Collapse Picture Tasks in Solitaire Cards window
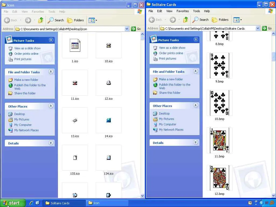The image size is (276, 207). (196, 40)
